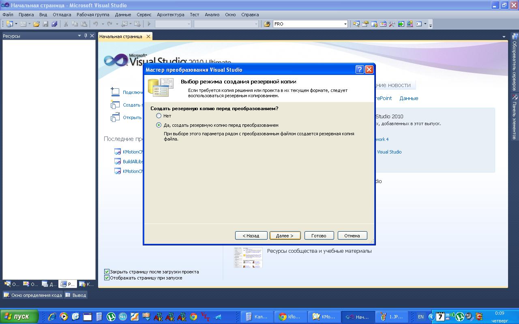
Task: Click the Undo arrow icon
Action: tap(95, 24)
